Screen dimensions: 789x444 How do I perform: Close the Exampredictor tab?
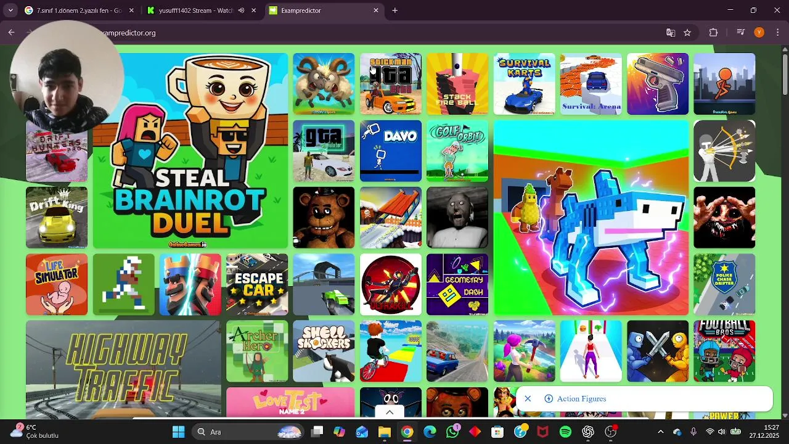point(376,10)
